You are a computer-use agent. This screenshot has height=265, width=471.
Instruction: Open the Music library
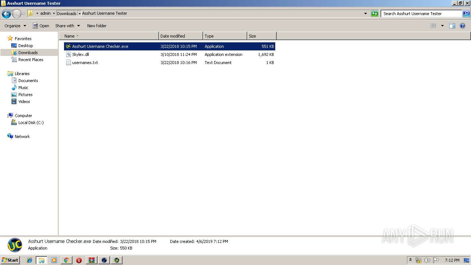pos(23,88)
